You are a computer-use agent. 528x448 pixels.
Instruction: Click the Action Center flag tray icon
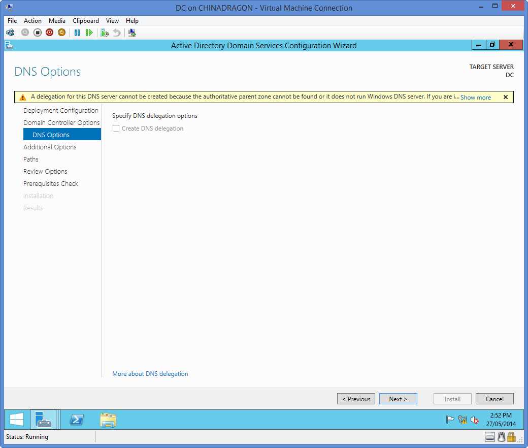click(x=450, y=420)
